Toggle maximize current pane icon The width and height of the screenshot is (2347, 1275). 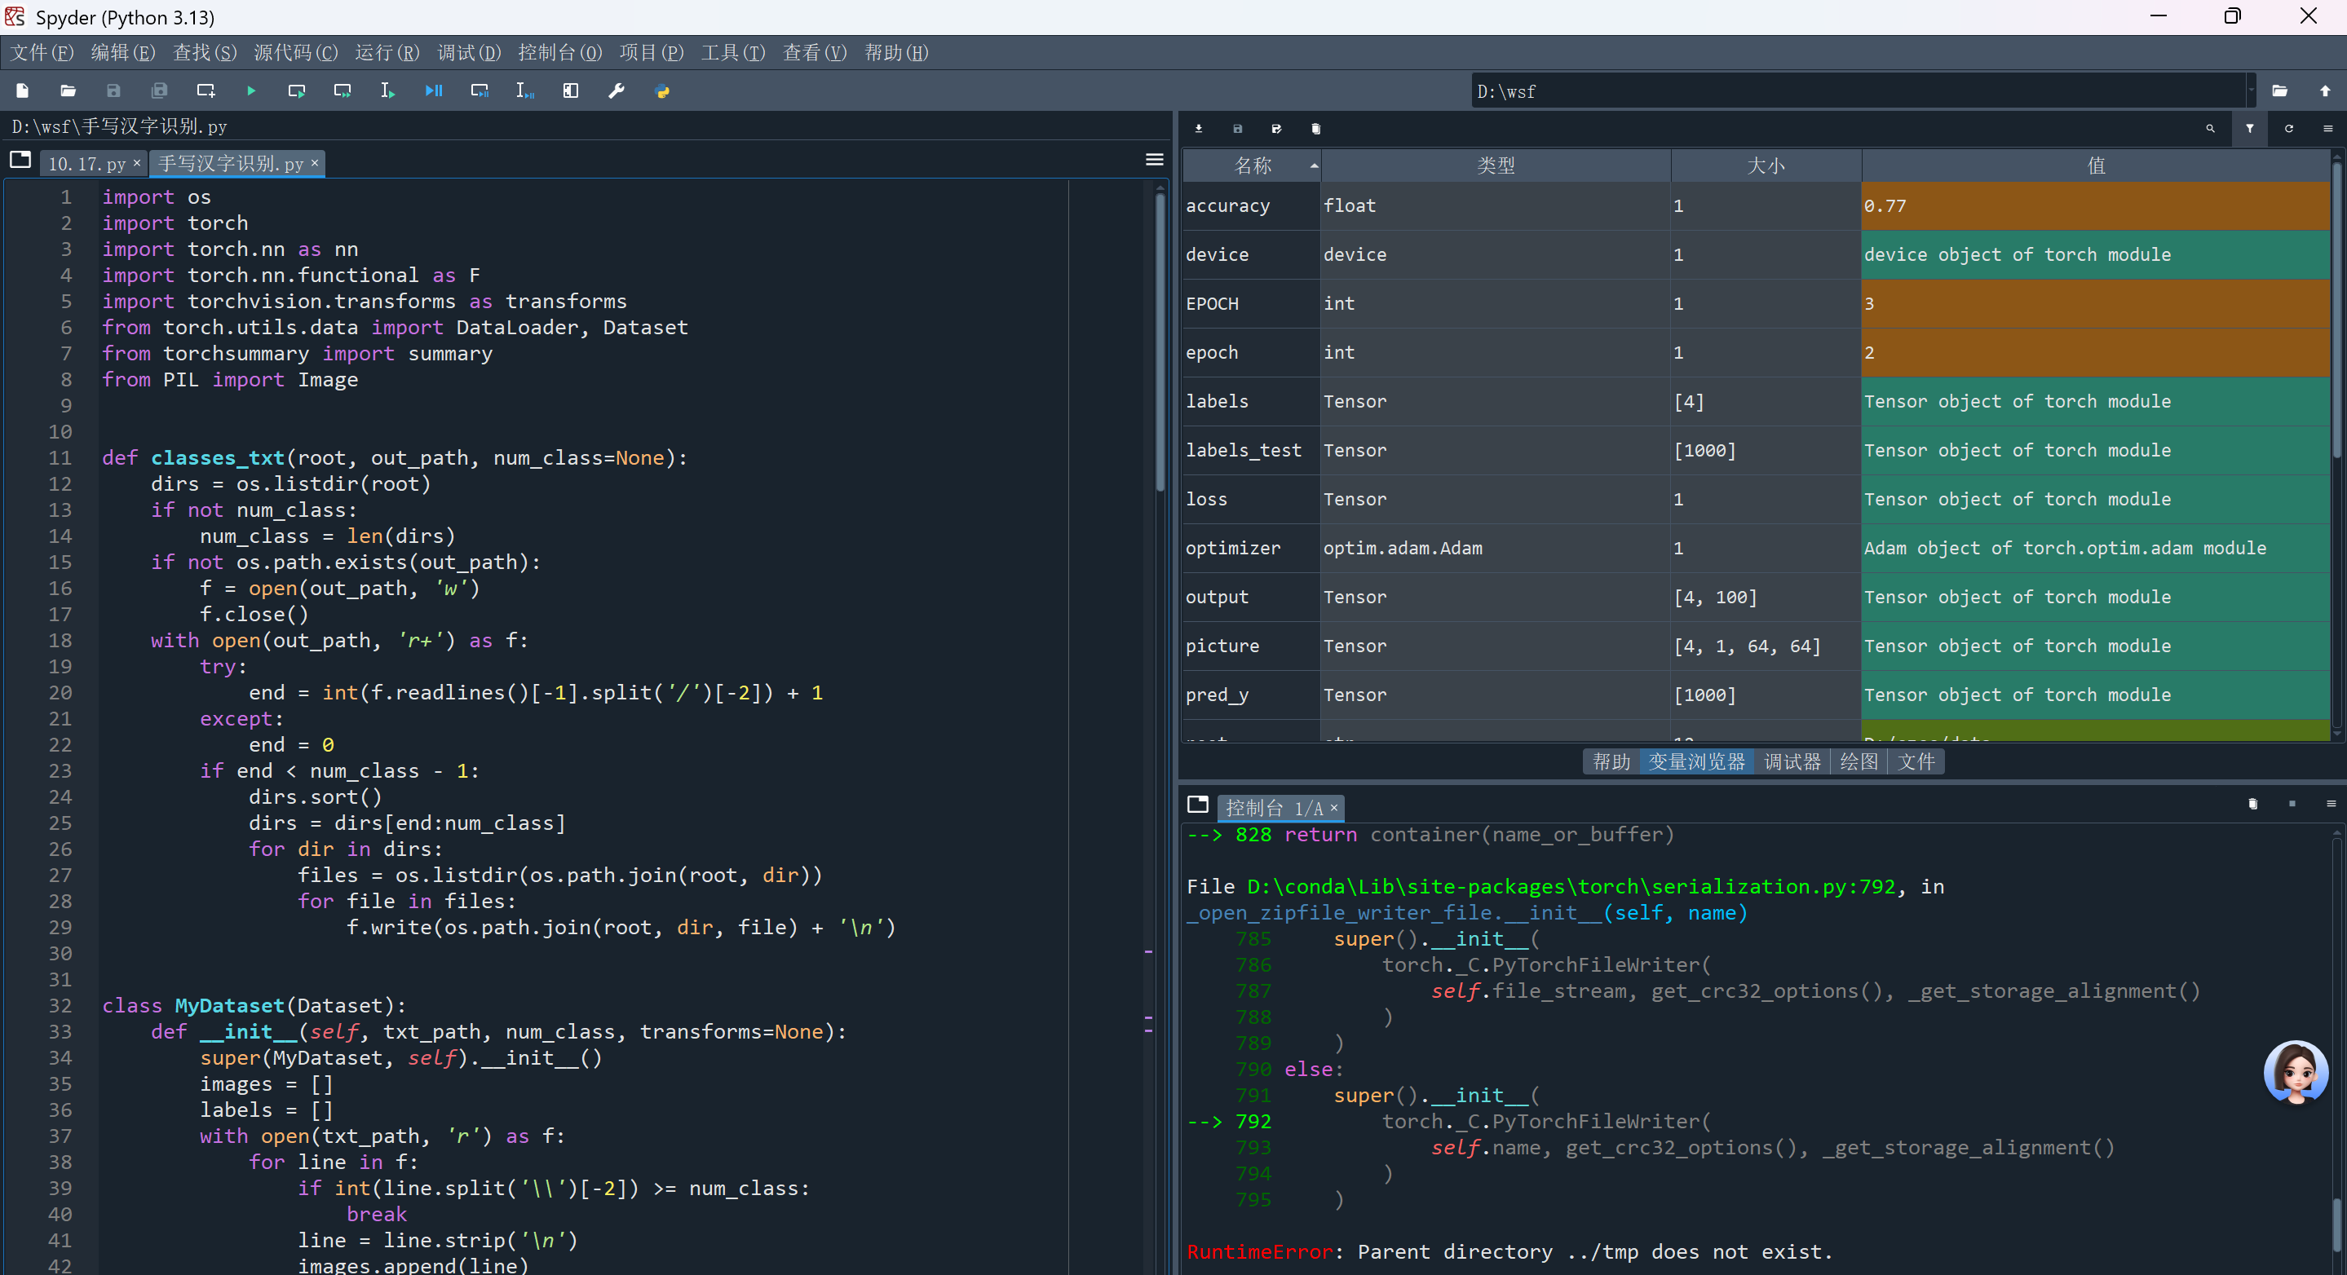point(570,91)
